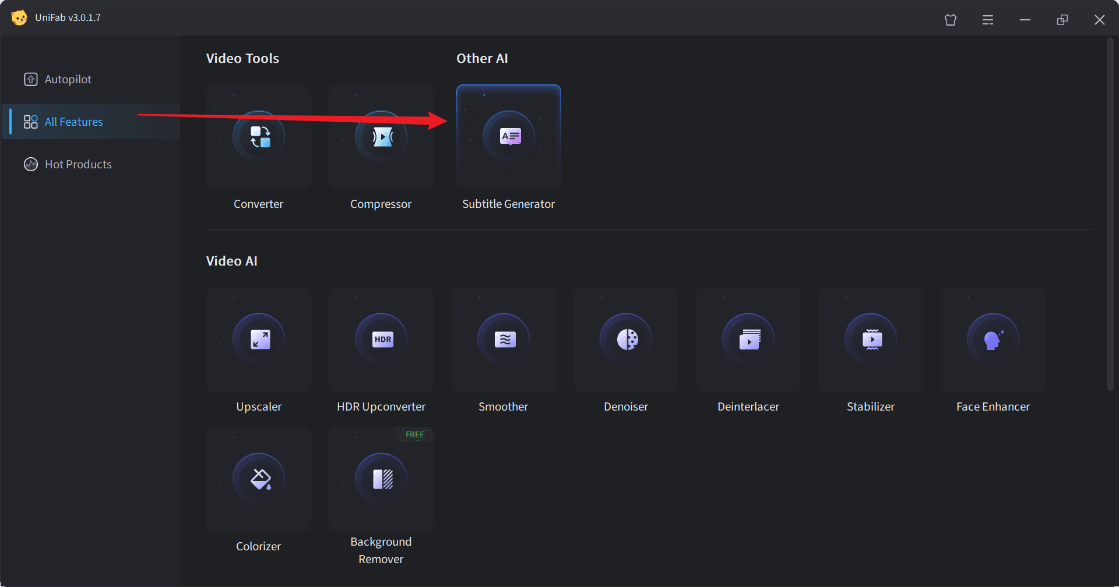1119x587 pixels.
Task: Click the Deinterlacer label
Action: [x=748, y=406]
